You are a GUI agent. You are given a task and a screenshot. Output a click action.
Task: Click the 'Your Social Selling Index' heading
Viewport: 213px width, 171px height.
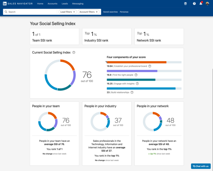[x=53, y=24]
